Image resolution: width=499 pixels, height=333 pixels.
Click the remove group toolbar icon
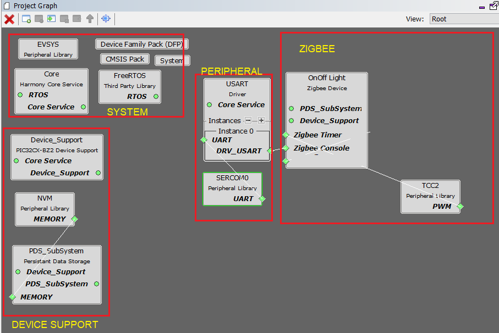coord(39,19)
